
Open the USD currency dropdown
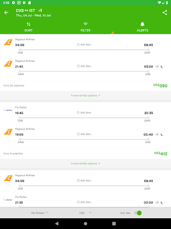(x=85, y=213)
